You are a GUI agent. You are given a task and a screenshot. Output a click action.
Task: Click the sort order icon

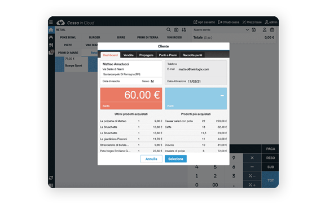(184, 30)
